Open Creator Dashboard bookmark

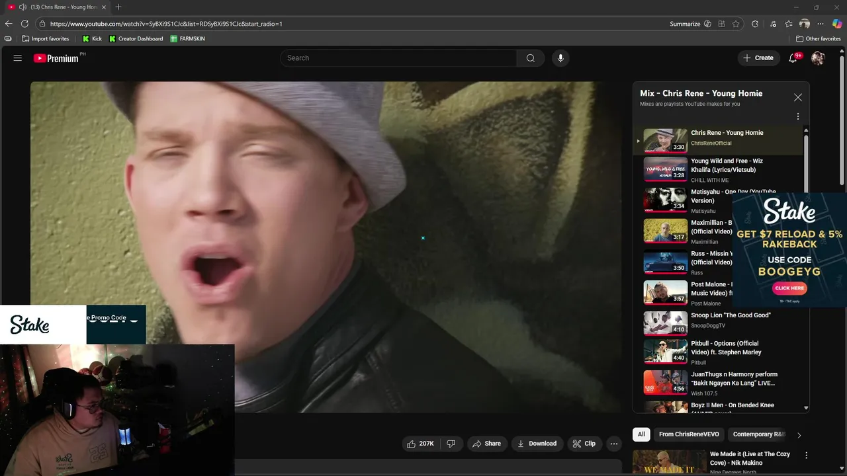click(136, 39)
